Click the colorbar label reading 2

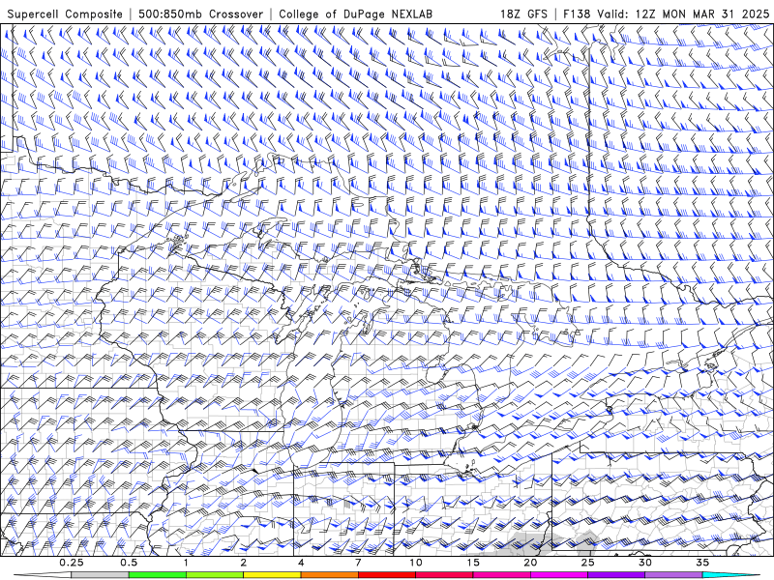tap(244, 563)
